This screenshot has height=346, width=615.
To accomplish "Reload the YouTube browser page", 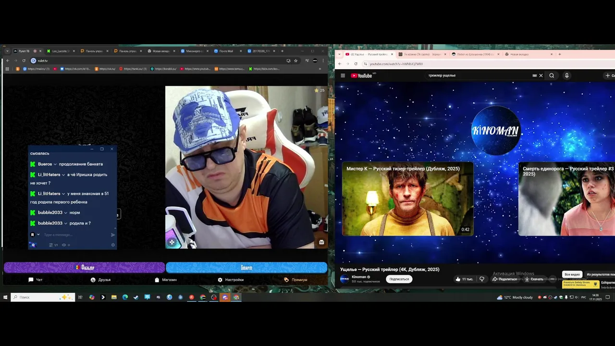I will [x=357, y=64].
